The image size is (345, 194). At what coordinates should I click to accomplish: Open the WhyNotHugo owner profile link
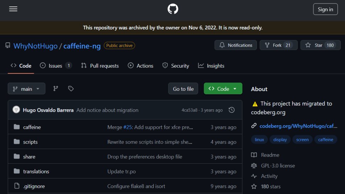coord(36,46)
